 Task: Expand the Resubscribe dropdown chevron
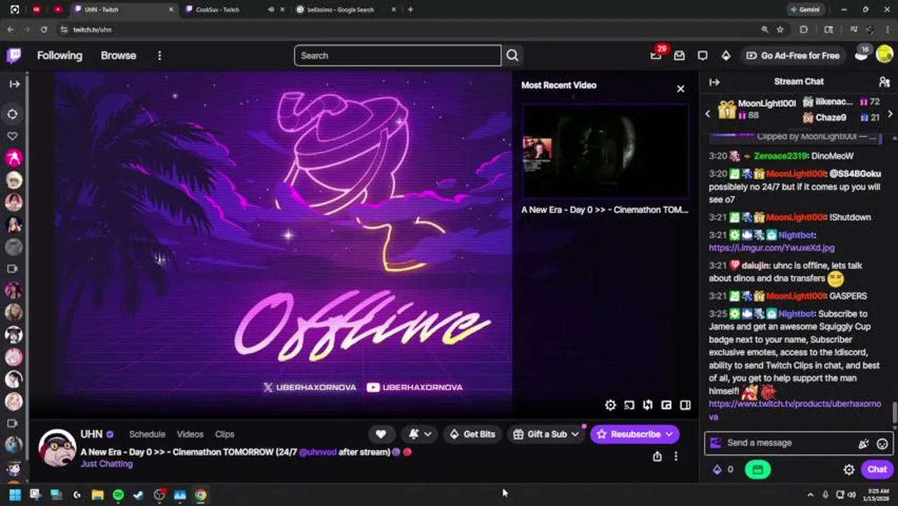[x=669, y=434]
